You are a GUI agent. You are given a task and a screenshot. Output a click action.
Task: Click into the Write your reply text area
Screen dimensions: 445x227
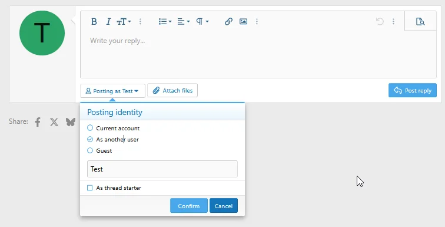coord(258,54)
